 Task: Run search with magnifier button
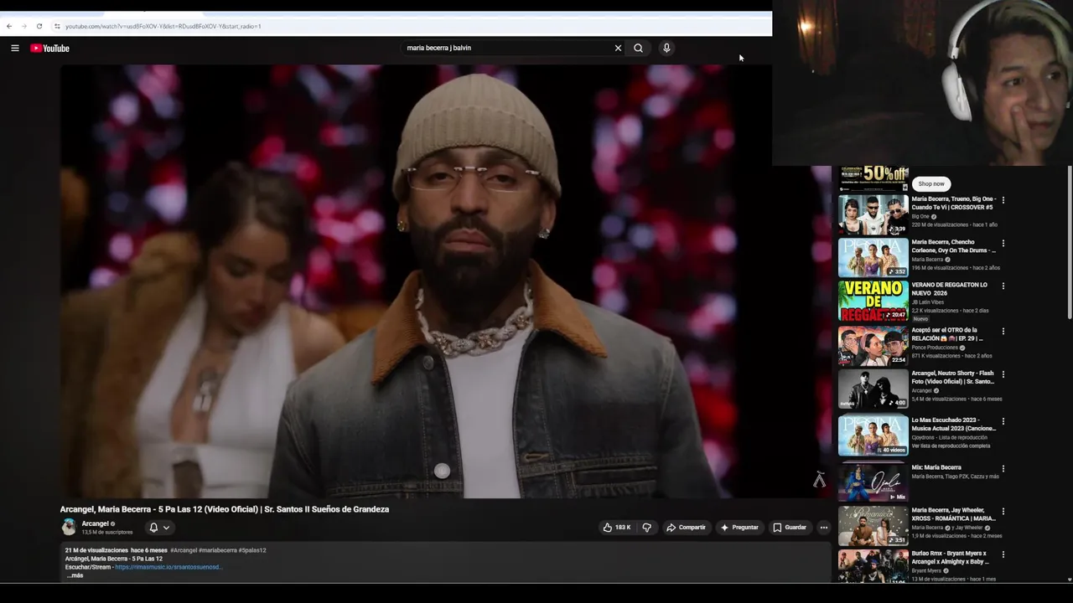(639, 48)
